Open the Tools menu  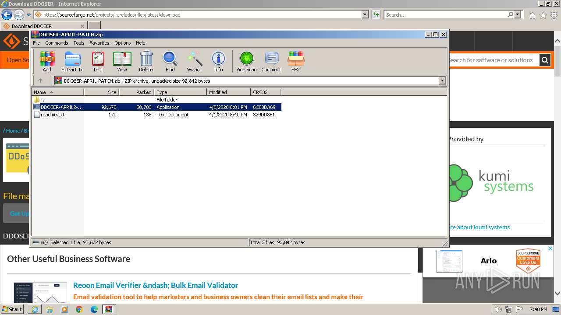(79, 43)
